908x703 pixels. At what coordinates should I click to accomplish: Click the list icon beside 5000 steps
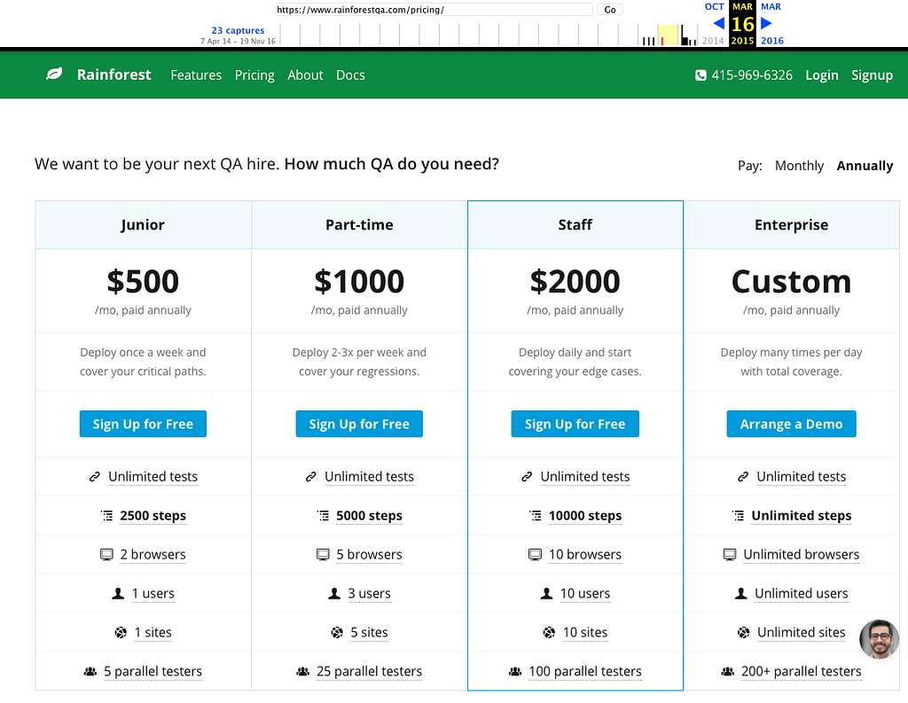coord(323,515)
